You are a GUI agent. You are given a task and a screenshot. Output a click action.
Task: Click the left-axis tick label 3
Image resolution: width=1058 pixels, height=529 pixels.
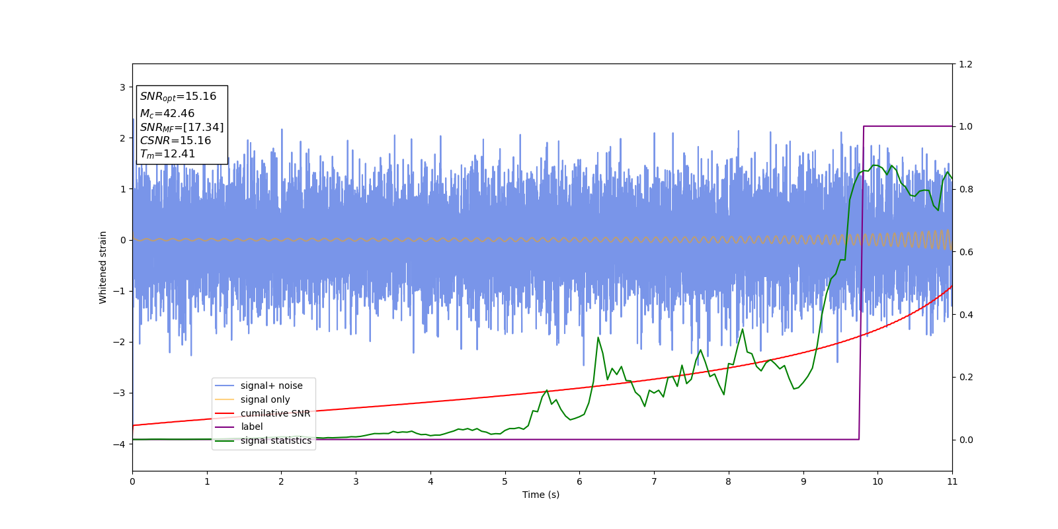tap(122, 87)
